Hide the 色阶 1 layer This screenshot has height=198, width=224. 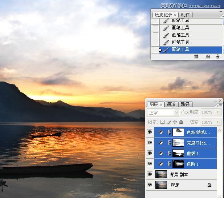(150, 164)
